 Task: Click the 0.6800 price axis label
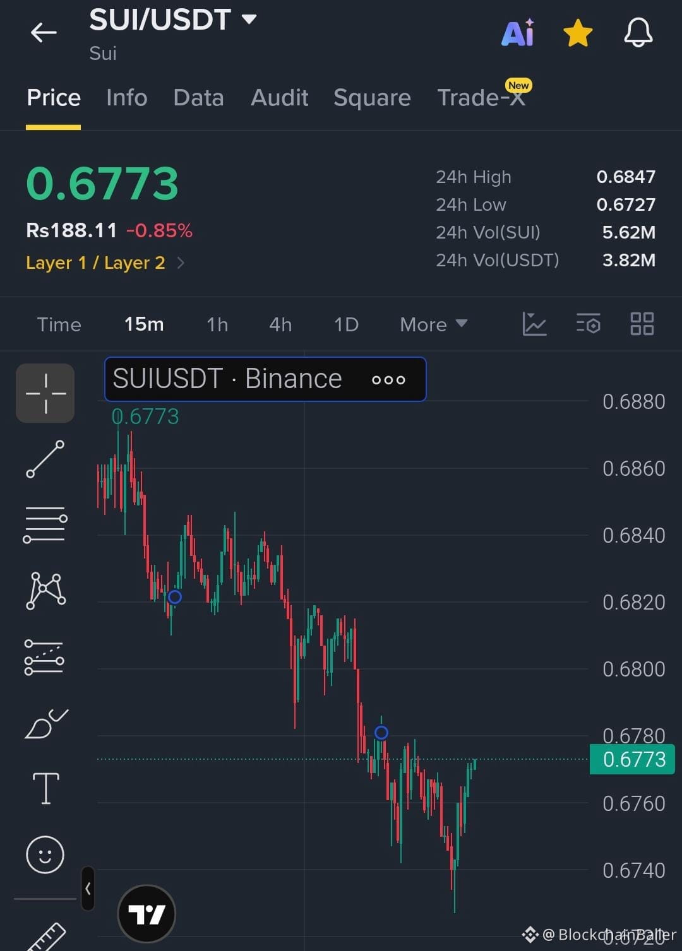coord(633,669)
